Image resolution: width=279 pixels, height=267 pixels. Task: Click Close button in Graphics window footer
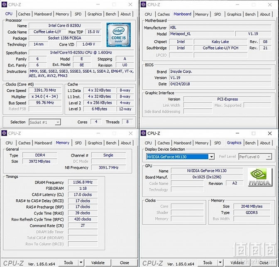click(264, 262)
